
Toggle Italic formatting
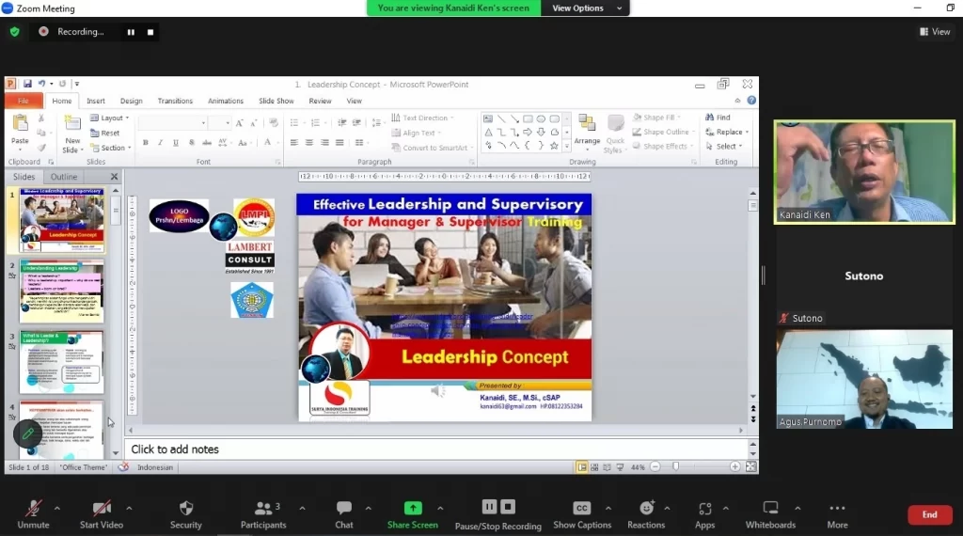[160, 142]
